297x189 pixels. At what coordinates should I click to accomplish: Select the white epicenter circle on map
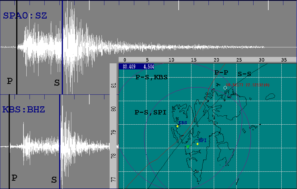pos(225,88)
